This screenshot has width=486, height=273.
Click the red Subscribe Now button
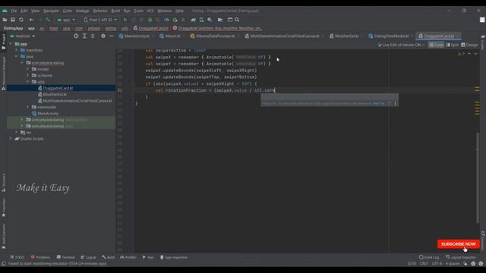coord(459,244)
